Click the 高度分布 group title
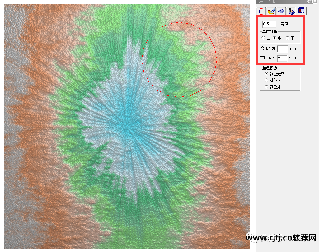Viewport: 319px width, 252px height. 270,31
